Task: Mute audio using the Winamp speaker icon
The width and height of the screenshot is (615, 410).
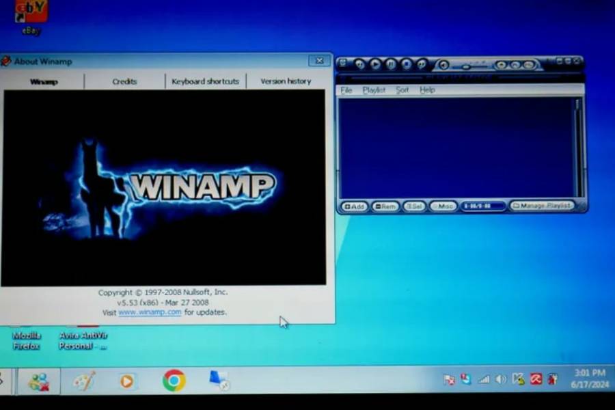Action: pyautogui.click(x=443, y=65)
